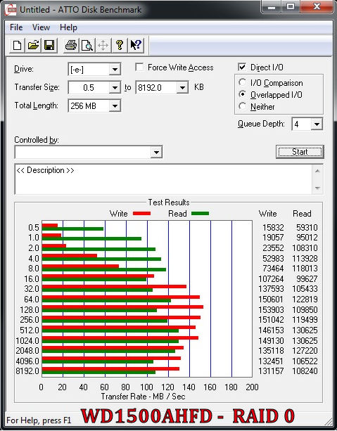Click the red Write legend swatch
This screenshot has width=337, height=431.
141,213
